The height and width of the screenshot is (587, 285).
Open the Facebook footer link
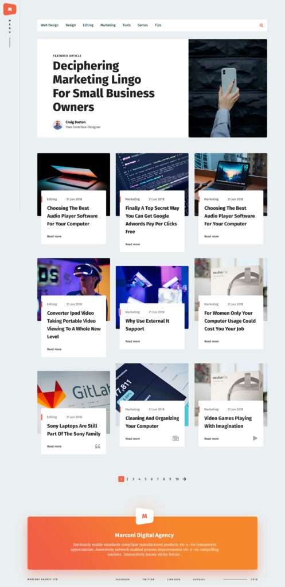coord(123,579)
